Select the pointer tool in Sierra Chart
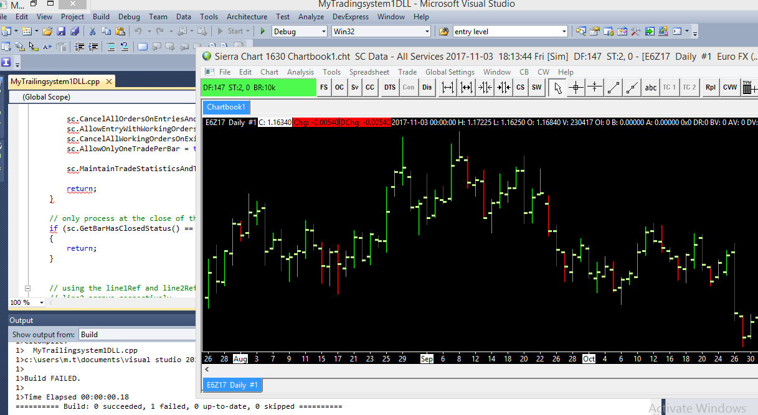The height and width of the screenshot is (415, 758). pyautogui.click(x=557, y=88)
